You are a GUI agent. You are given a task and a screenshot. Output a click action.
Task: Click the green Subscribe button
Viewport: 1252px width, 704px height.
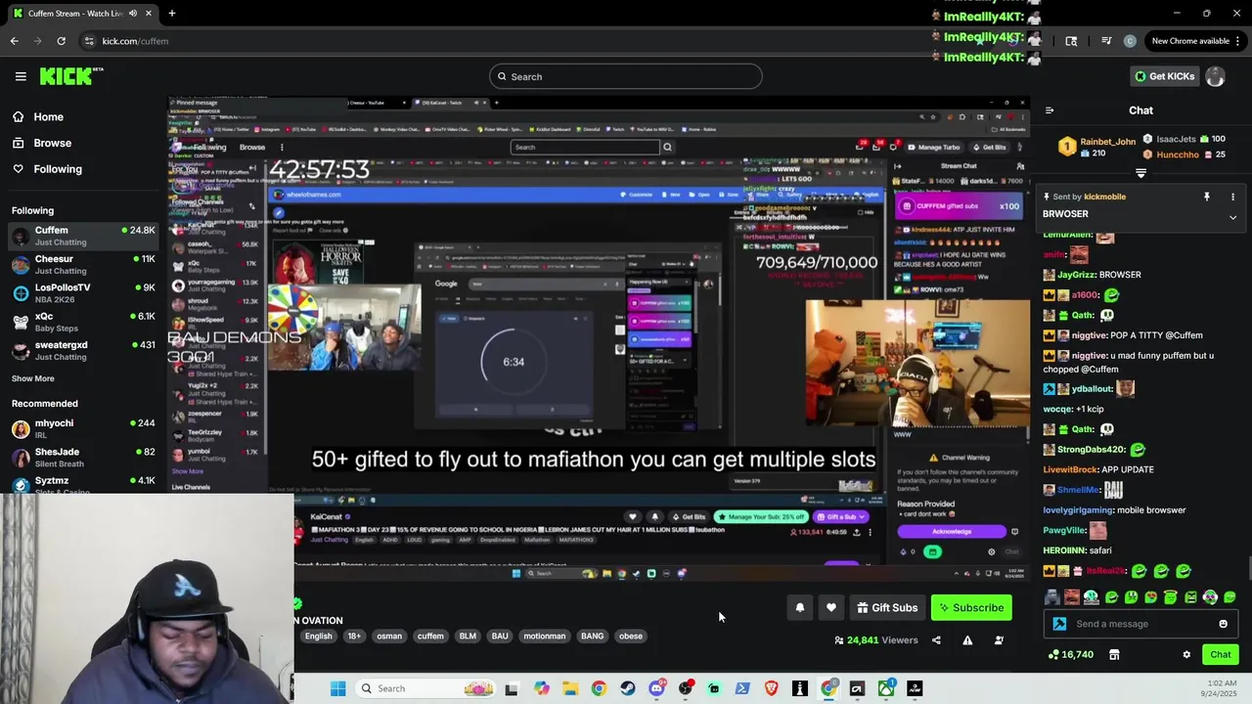point(971,608)
